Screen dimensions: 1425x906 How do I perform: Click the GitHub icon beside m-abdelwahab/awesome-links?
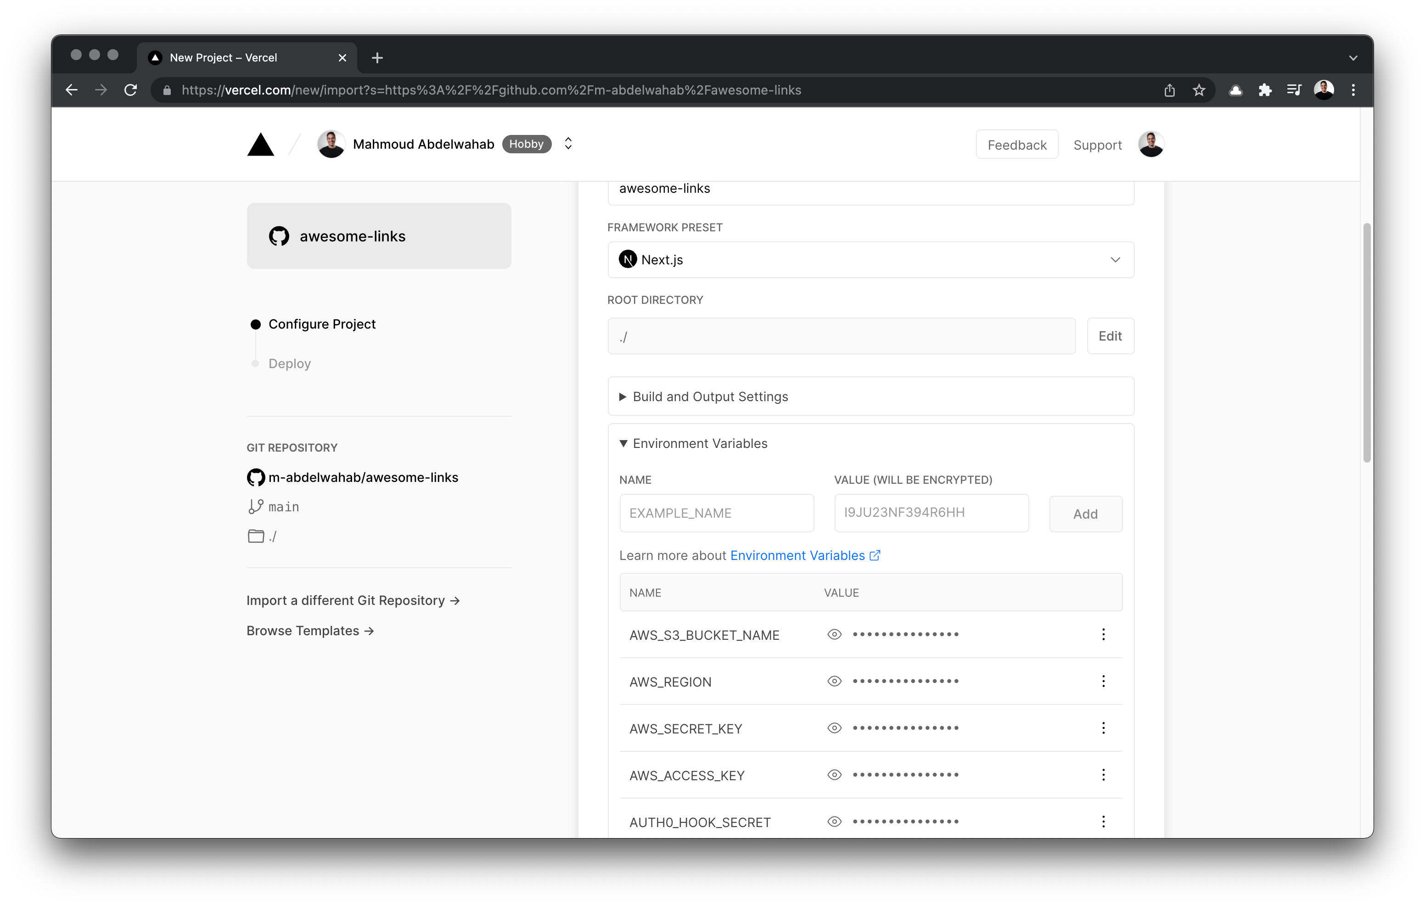pyautogui.click(x=255, y=477)
